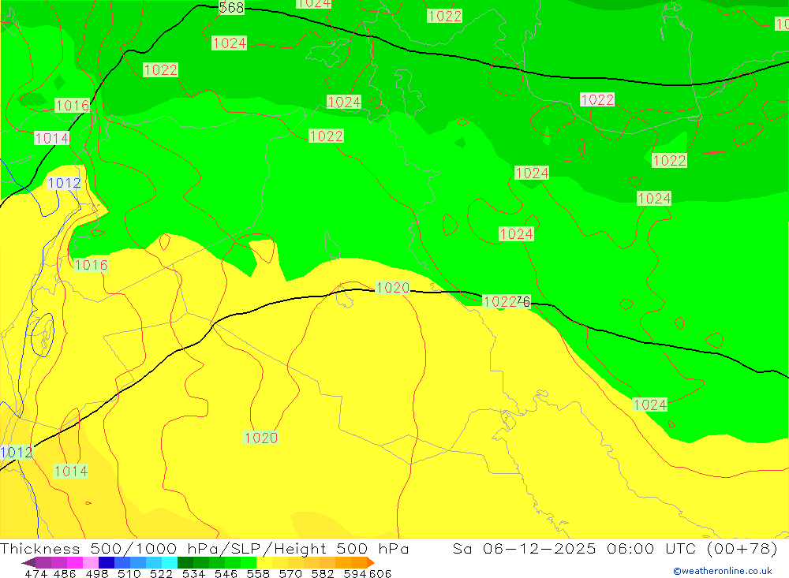Click the legend value 546

[226, 573]
